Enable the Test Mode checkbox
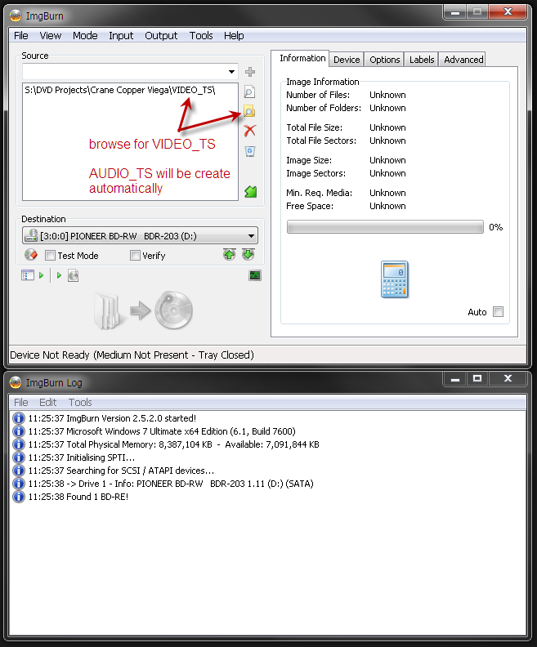The image size is (537, 647). (51, 256)
